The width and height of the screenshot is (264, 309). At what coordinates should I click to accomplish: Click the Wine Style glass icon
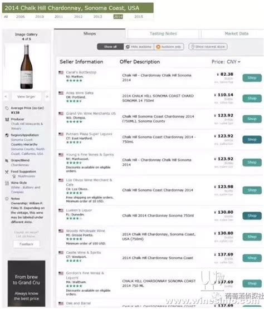[7, 183]
